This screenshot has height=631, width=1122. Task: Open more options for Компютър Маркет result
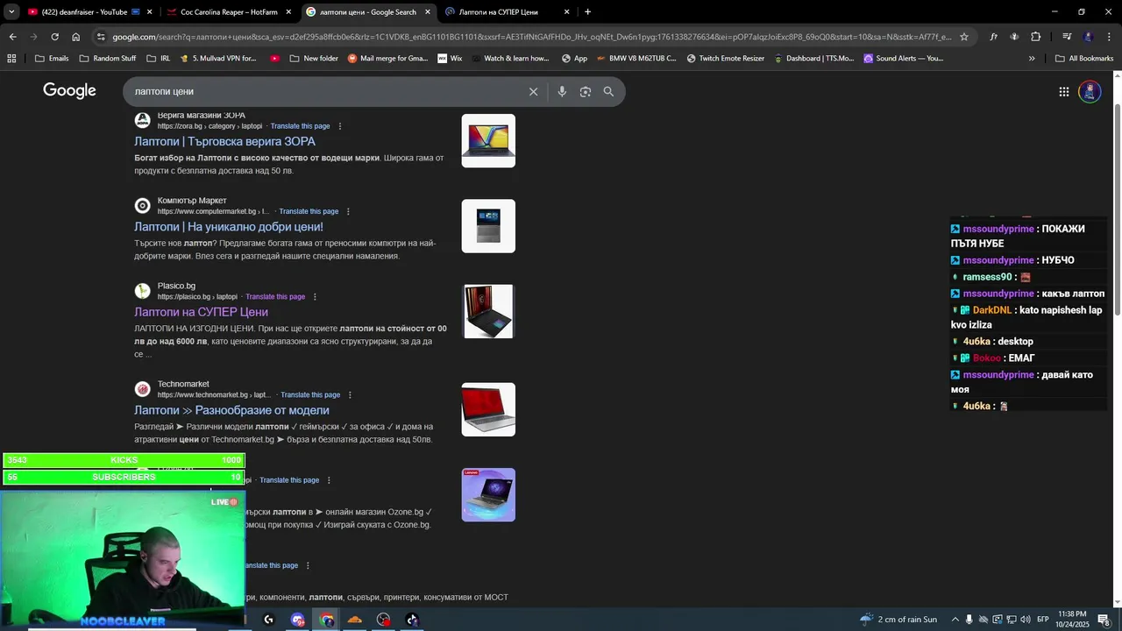click(x=348, y=211)
